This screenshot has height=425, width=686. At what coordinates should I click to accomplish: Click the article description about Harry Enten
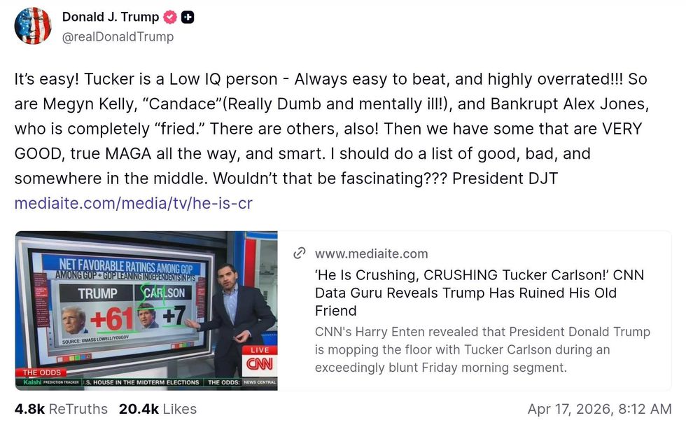[482, 349]
